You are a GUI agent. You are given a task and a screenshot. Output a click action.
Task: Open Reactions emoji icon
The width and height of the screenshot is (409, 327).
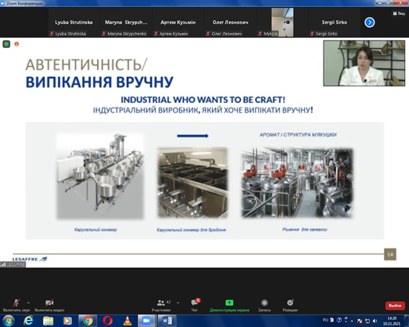(290, 302)
